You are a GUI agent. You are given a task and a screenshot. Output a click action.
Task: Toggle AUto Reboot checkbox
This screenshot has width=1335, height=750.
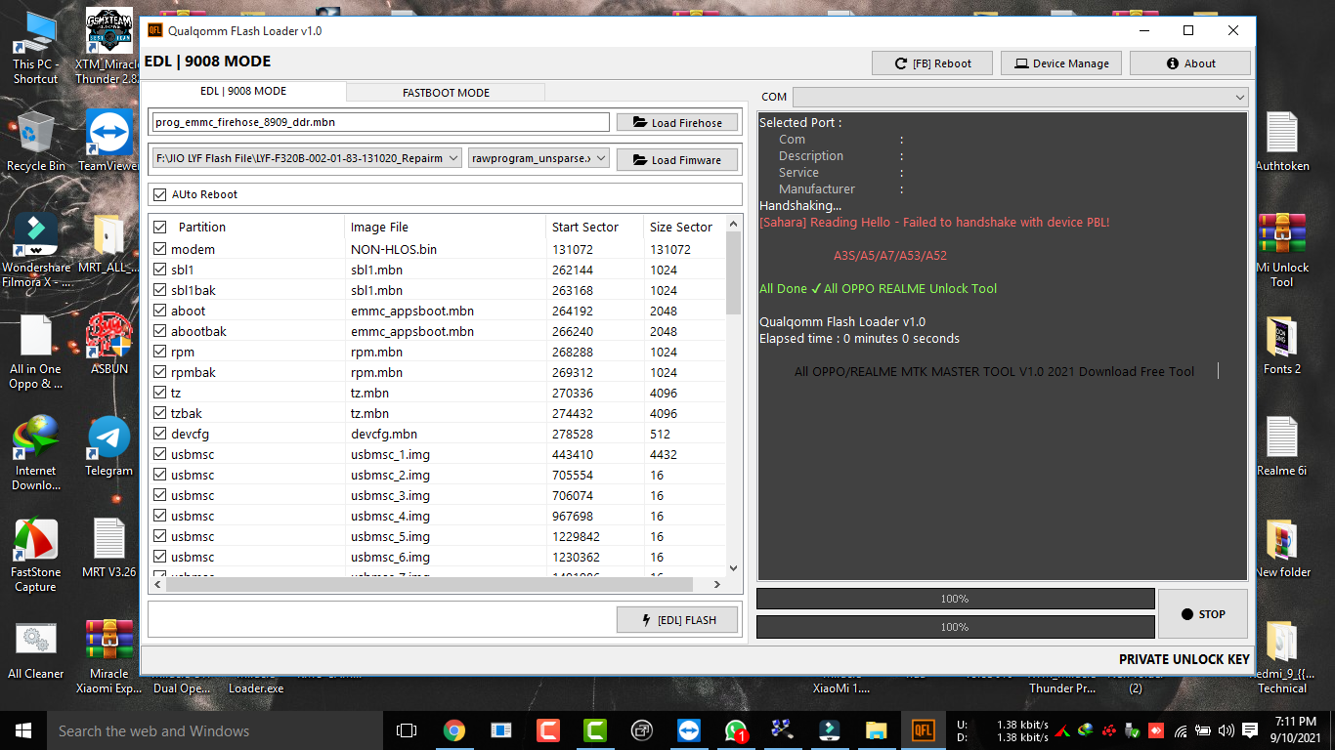click(x=160, y=194)
